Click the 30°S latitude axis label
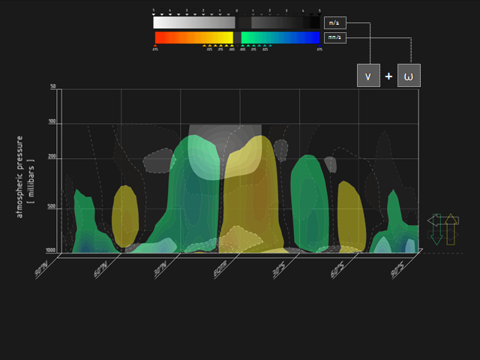Image resolution: width=480 pixels, height=360 pixels. click(x=280, y=267)
